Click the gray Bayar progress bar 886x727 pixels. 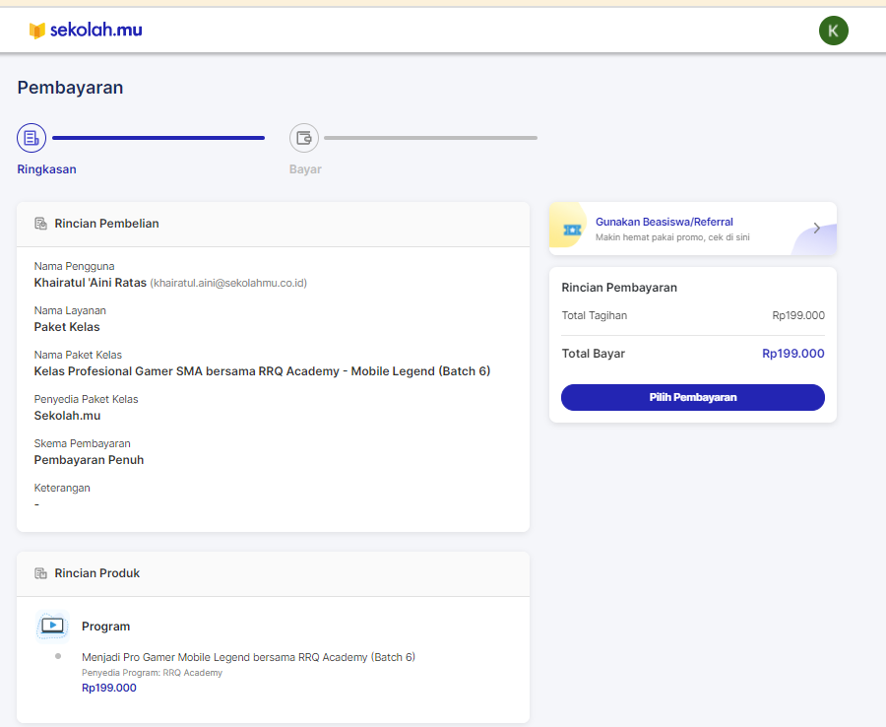click(x=430, y=138)
